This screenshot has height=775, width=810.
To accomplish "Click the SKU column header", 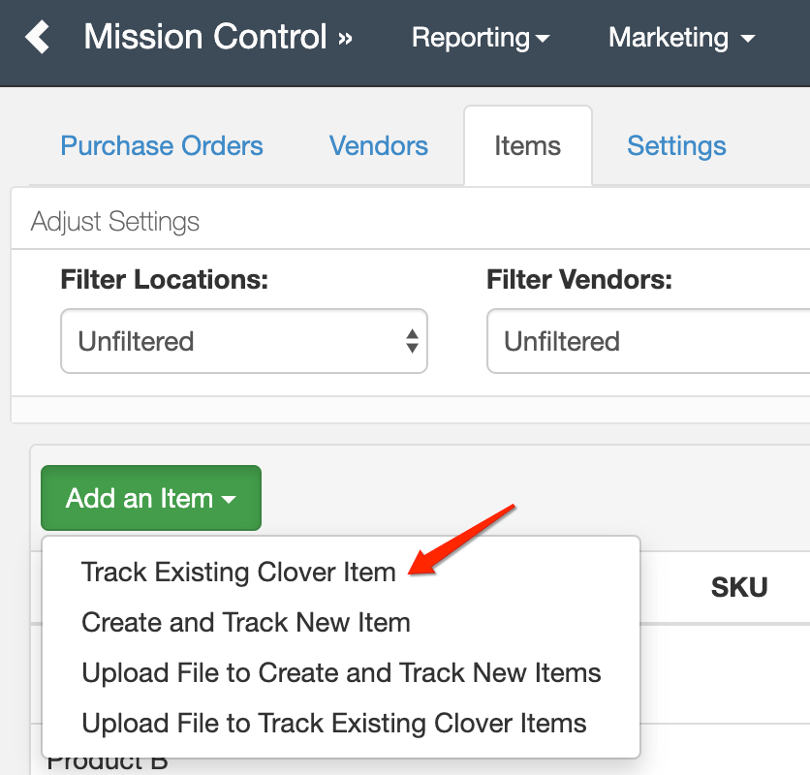I will pos(739,588).
